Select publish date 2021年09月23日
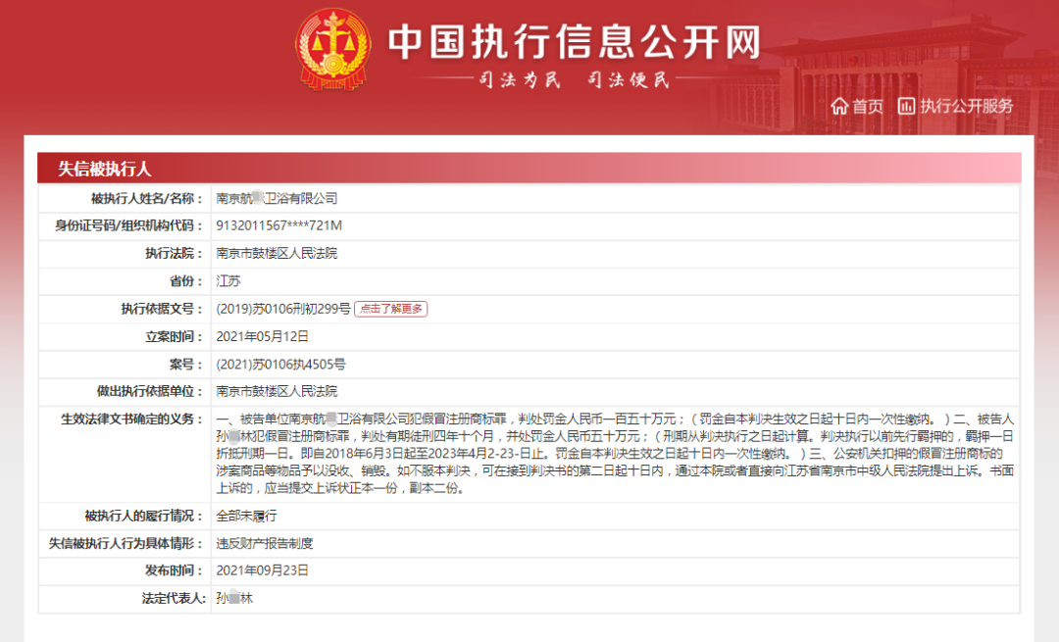Viewport: 1059px width, 642px height. [262, 571]
